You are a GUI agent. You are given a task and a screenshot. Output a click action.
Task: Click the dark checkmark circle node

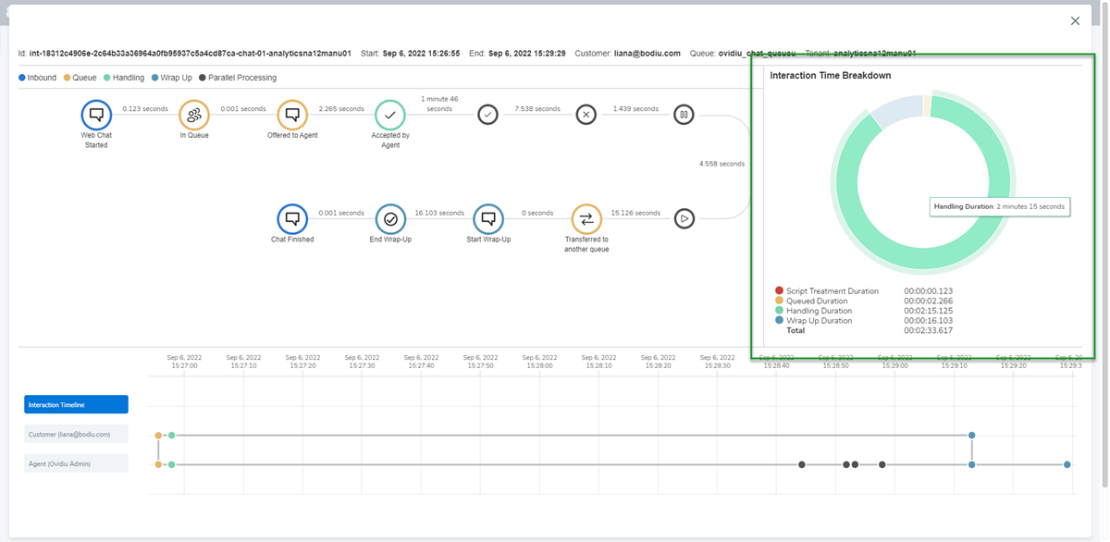tap(488, 115)
